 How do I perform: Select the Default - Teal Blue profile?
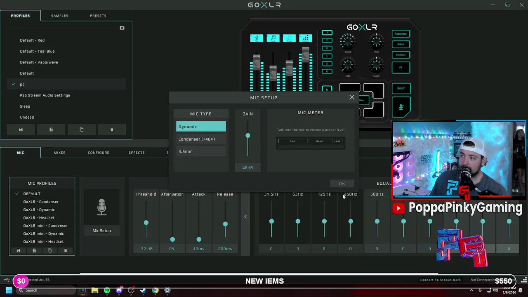[x=67, y=51]
